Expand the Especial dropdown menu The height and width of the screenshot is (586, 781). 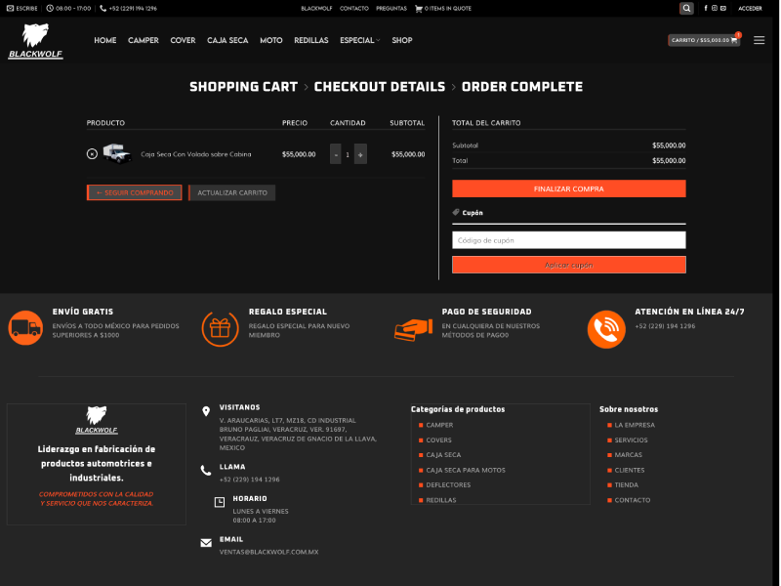(x=359, y=40)
